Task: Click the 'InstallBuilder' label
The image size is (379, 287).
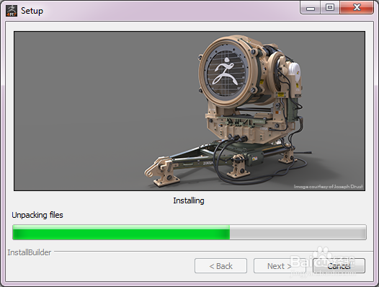Action: click(30, 252)
